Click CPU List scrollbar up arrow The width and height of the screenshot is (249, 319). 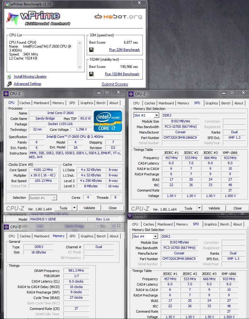pos(80,43)
